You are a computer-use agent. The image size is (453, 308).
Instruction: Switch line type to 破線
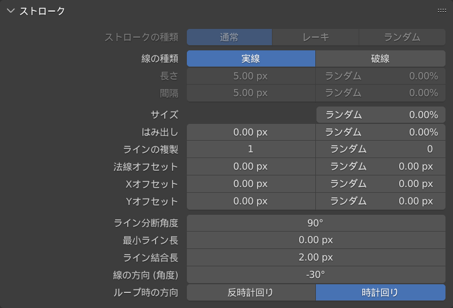pyautogui.click(x=380, y=58)
